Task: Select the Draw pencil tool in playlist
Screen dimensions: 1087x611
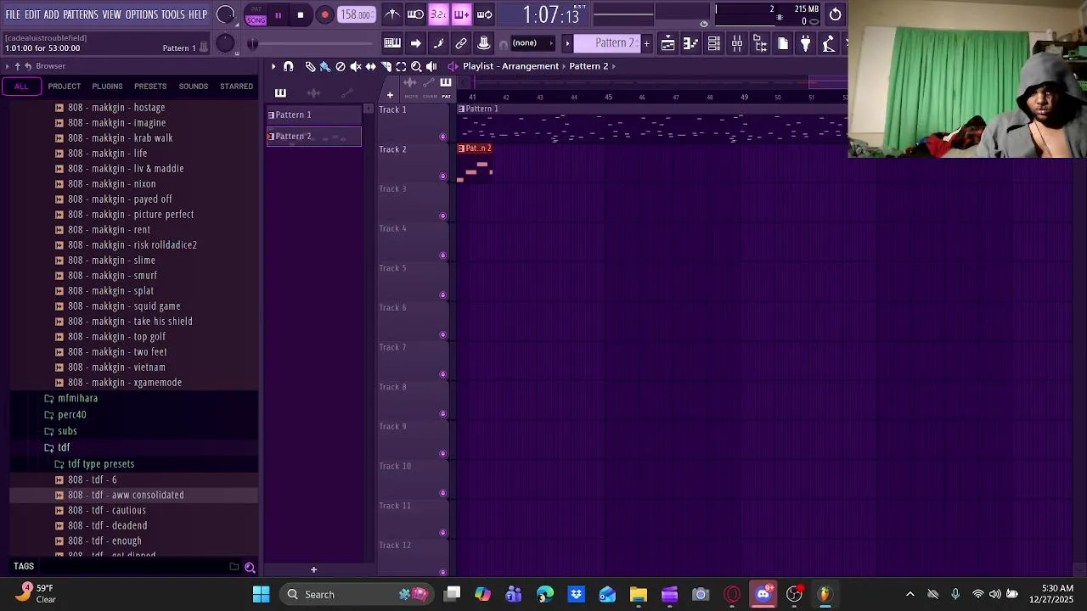Action: (310, 66)
